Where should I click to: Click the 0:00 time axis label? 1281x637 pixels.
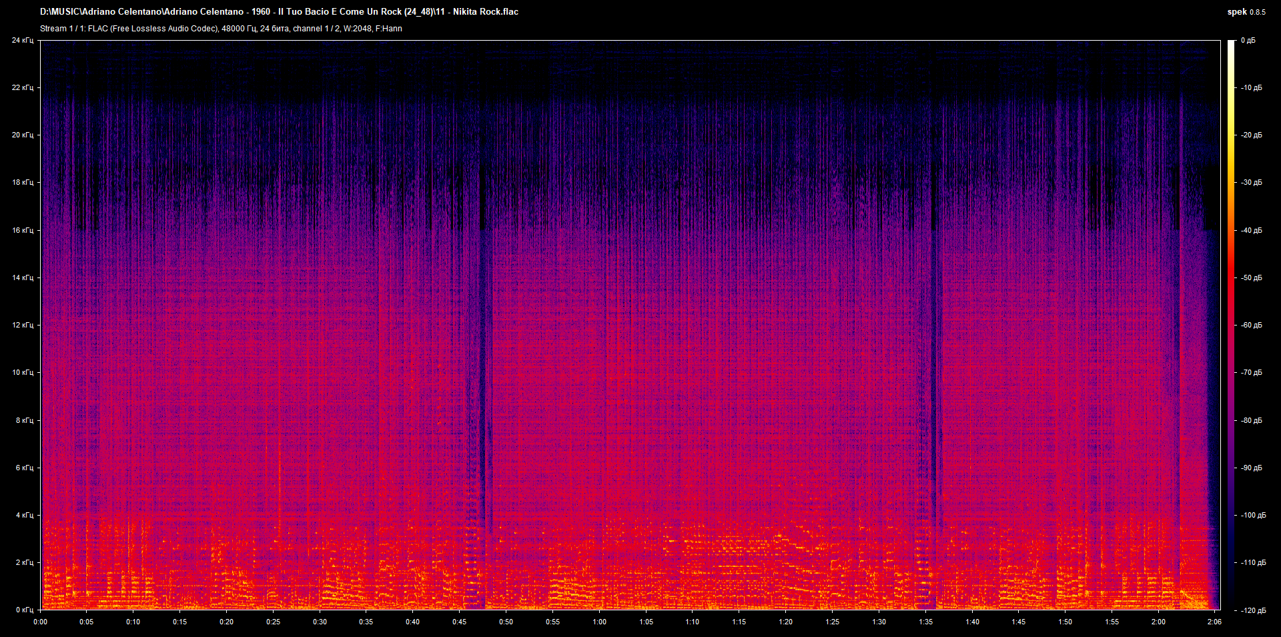click(41, 622)
